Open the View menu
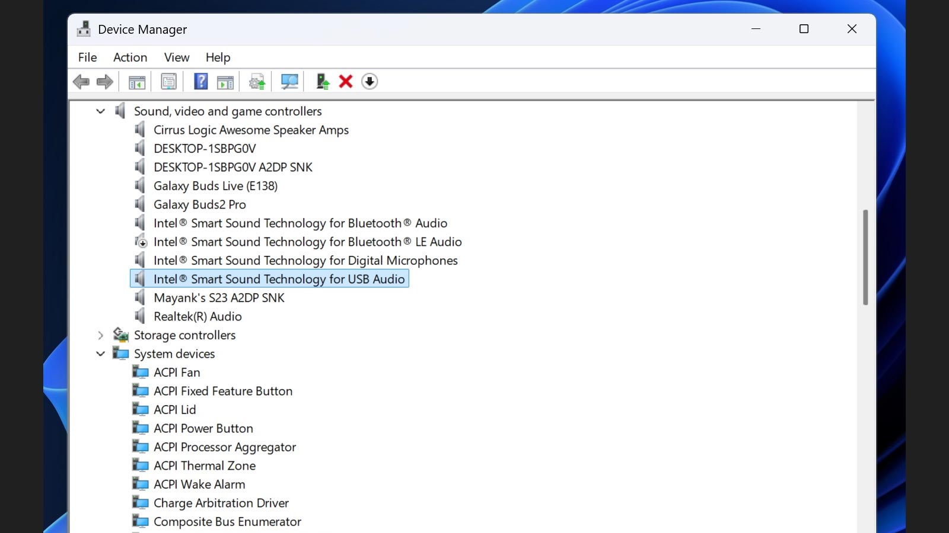This screenshot has width=949, height=533. tap(177, 57)
